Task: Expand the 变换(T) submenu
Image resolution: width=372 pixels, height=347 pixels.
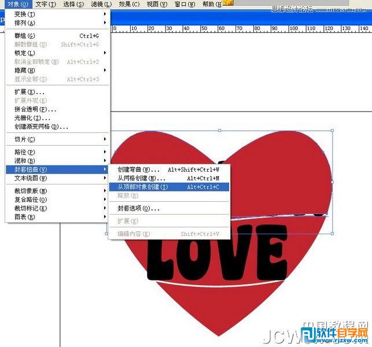Action: click(58, 14)
